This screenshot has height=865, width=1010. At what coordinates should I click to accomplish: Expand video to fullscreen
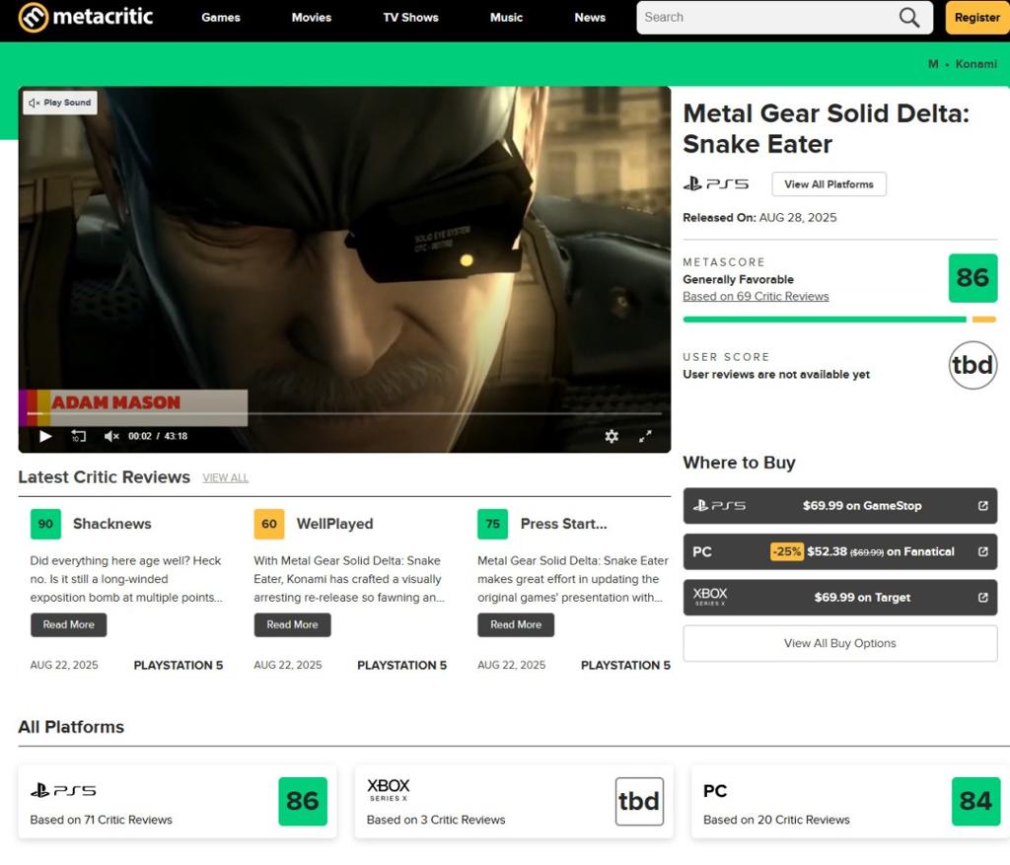(646, 436)
